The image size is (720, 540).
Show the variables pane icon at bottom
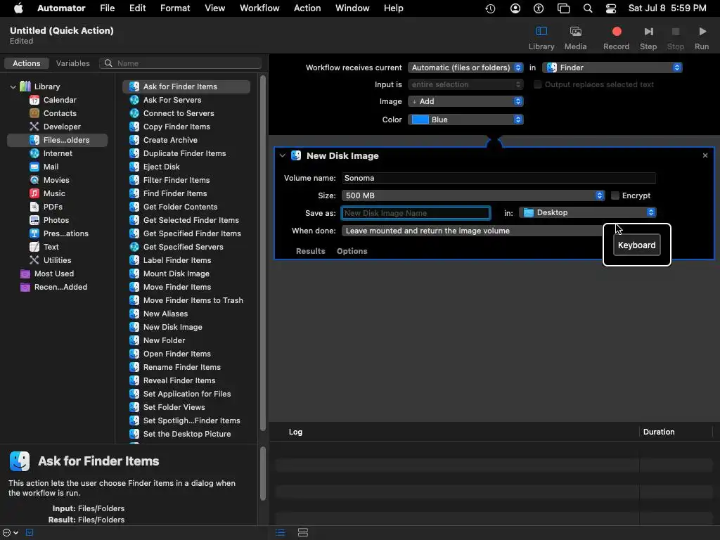click(x=302, y=532)
